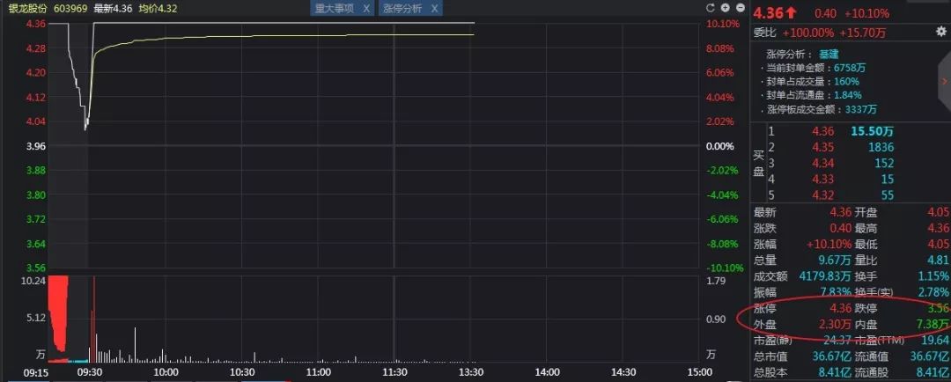
Task: Click the refresh chart icon
Action: (711, 8)
